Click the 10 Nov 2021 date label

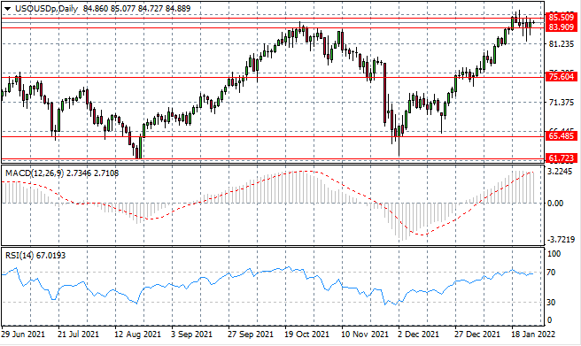pos(364,334)
